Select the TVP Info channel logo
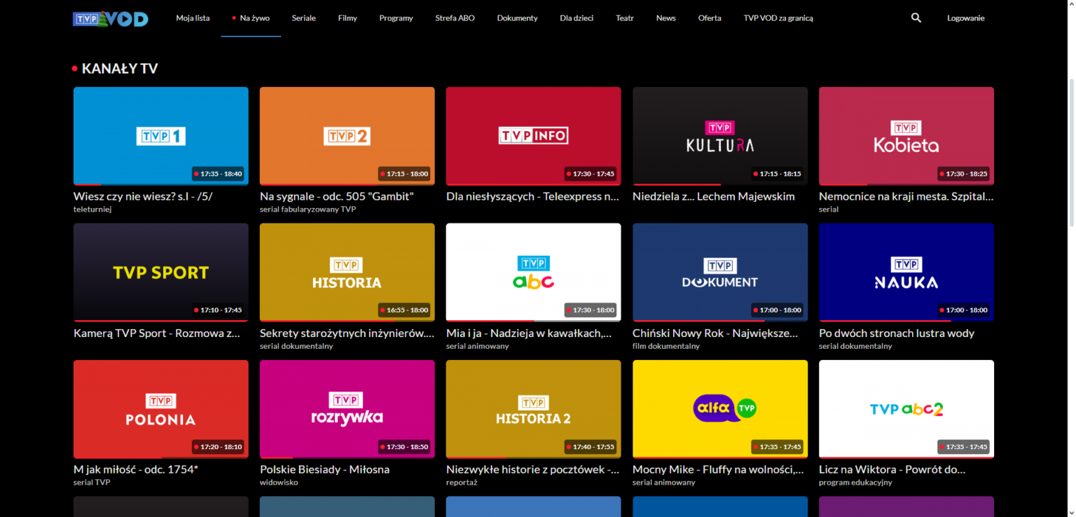This screenshot has height=517, width=1076. click(x=533, y=135)
